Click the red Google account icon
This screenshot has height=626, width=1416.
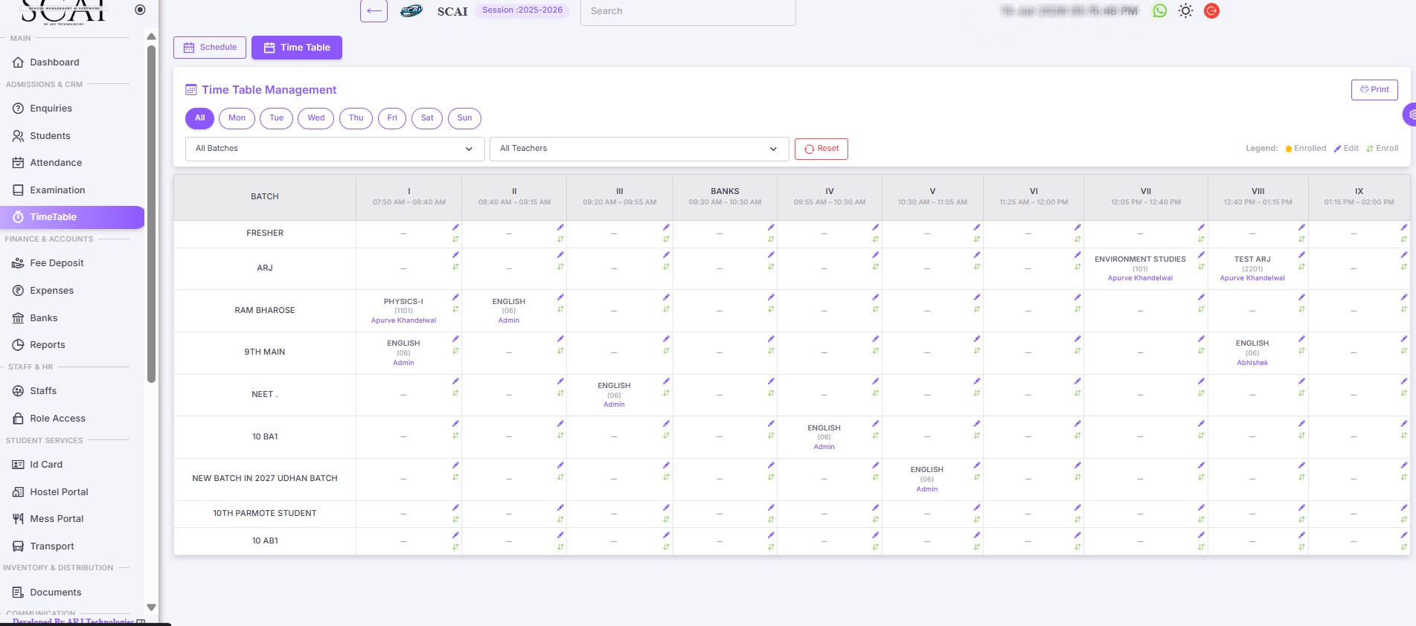tap(1211, 11)
